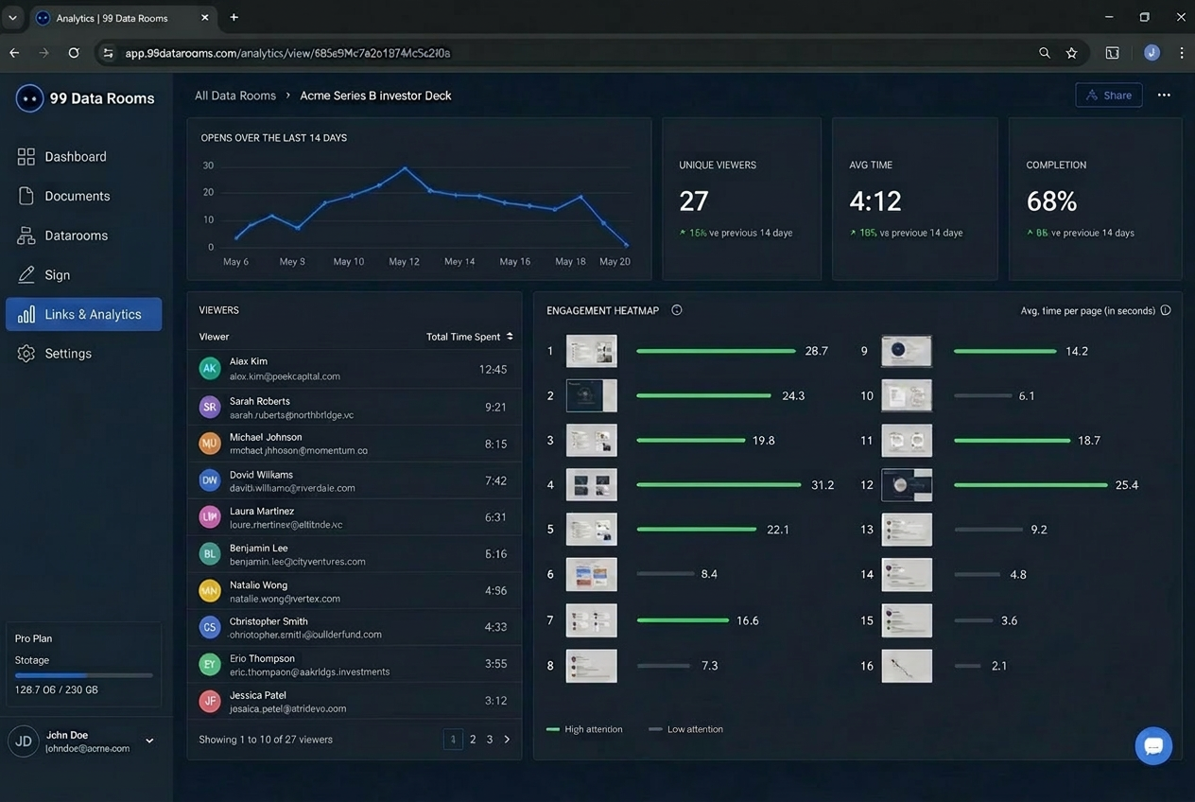Click the Engagement Heatmap info icon
Image resolution: width=1195 pixels, height=802 pixels.
point(677,310)
